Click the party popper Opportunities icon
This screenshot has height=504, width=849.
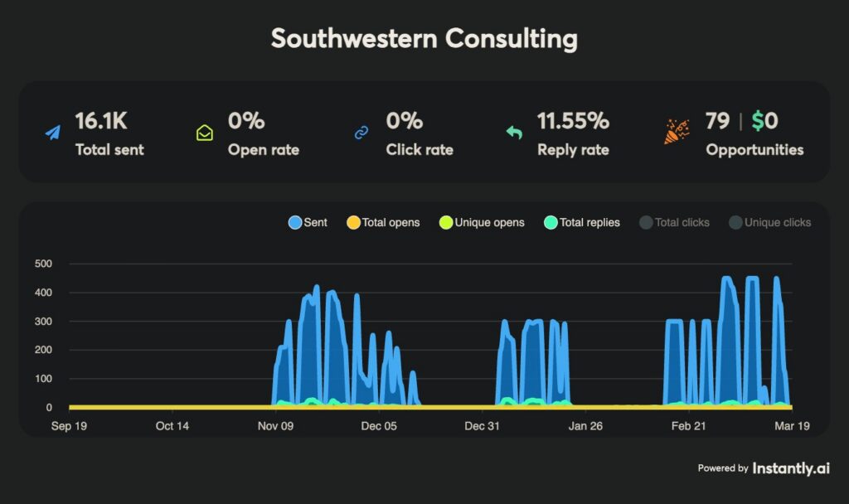coord(677,132)
